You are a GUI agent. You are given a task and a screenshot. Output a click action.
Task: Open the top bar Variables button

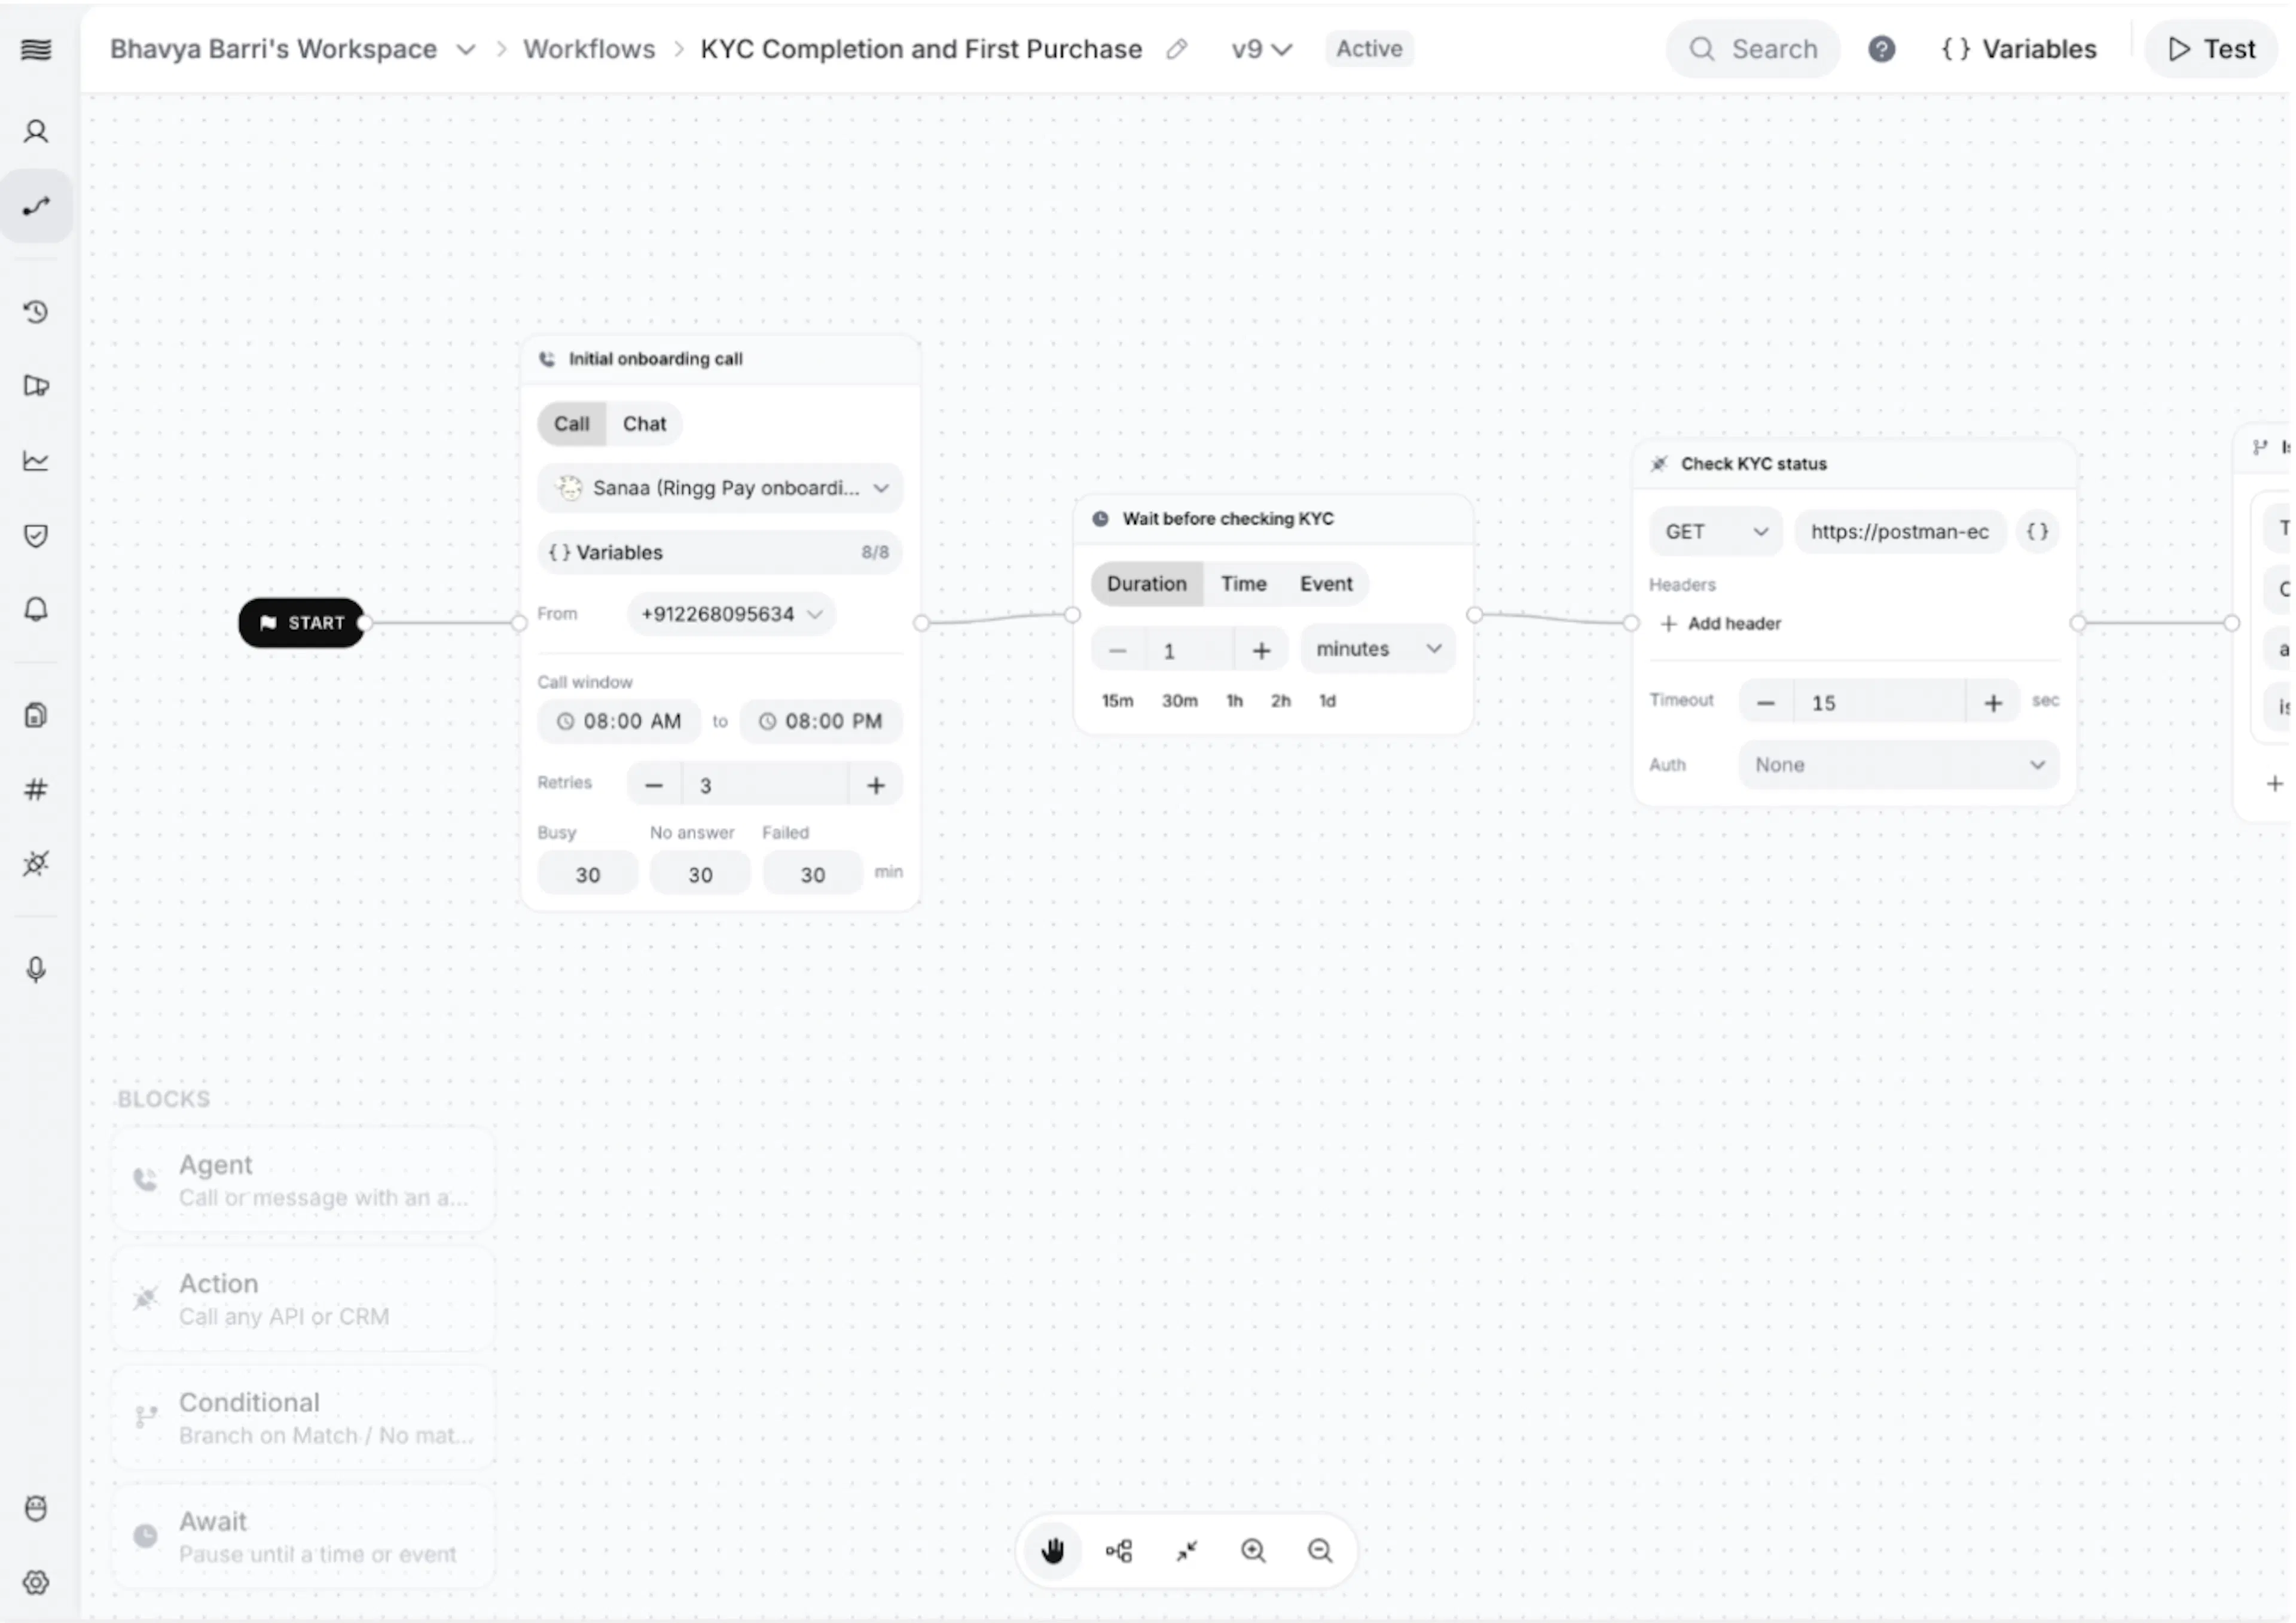pyautogui.click(x=2018, y=49)
